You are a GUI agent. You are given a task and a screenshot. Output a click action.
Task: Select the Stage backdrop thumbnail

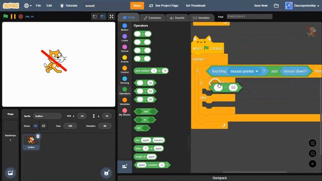11,125
